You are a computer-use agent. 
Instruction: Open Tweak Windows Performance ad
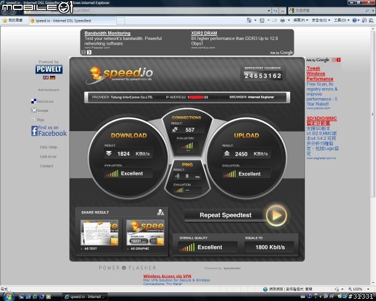(320, 73)
